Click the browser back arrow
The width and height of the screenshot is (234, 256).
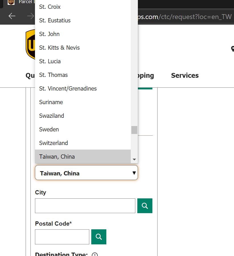coord(12,16)
